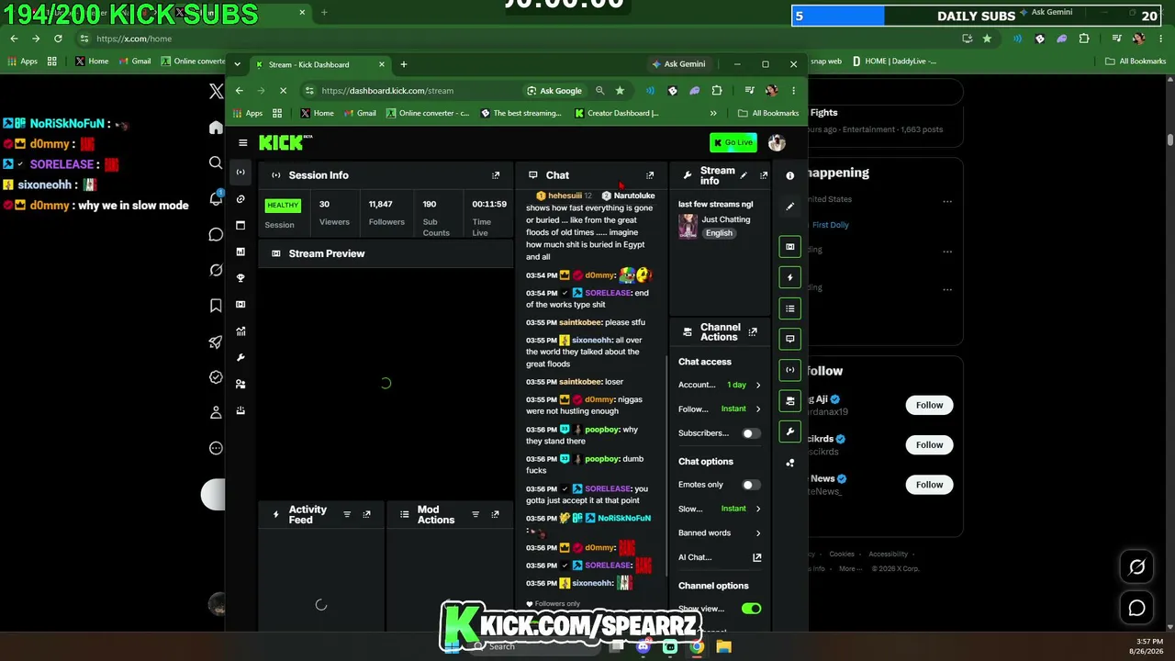Toggle Subscribers-only chat switch
The image size is (1175, 661).
751,433
